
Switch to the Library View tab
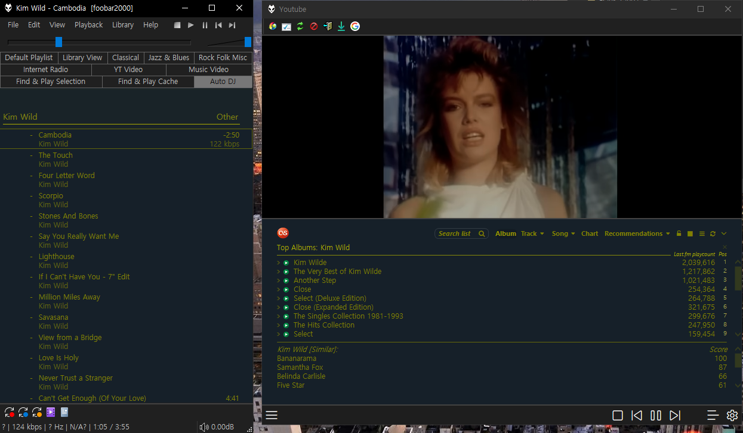(82, 58)
